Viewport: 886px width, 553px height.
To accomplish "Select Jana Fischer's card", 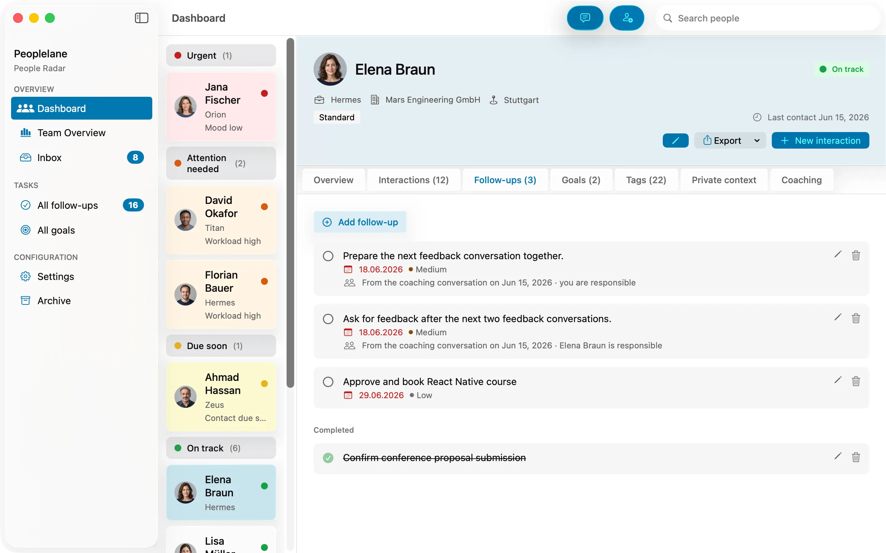I will point(221,107).
